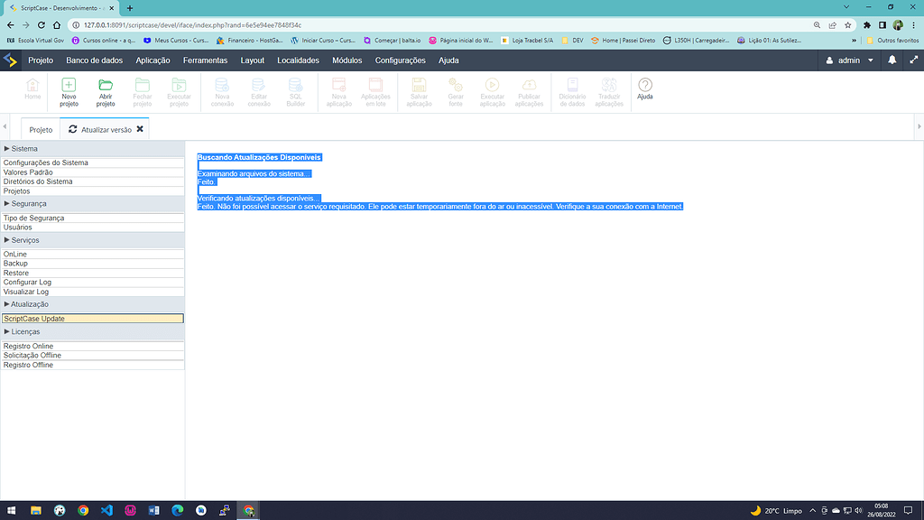924x520 pixels.
Task: Click the fullscreen expand arrows icon
Action: coord(914,60)
